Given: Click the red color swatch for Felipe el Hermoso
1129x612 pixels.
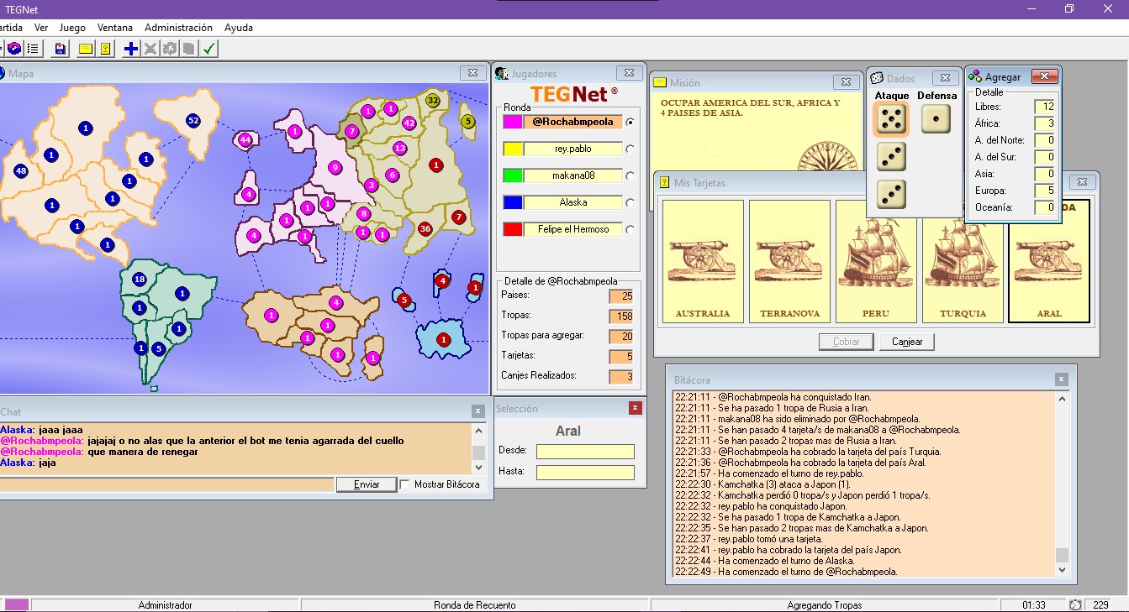Looking at the screenshot, I should [513, 229].
